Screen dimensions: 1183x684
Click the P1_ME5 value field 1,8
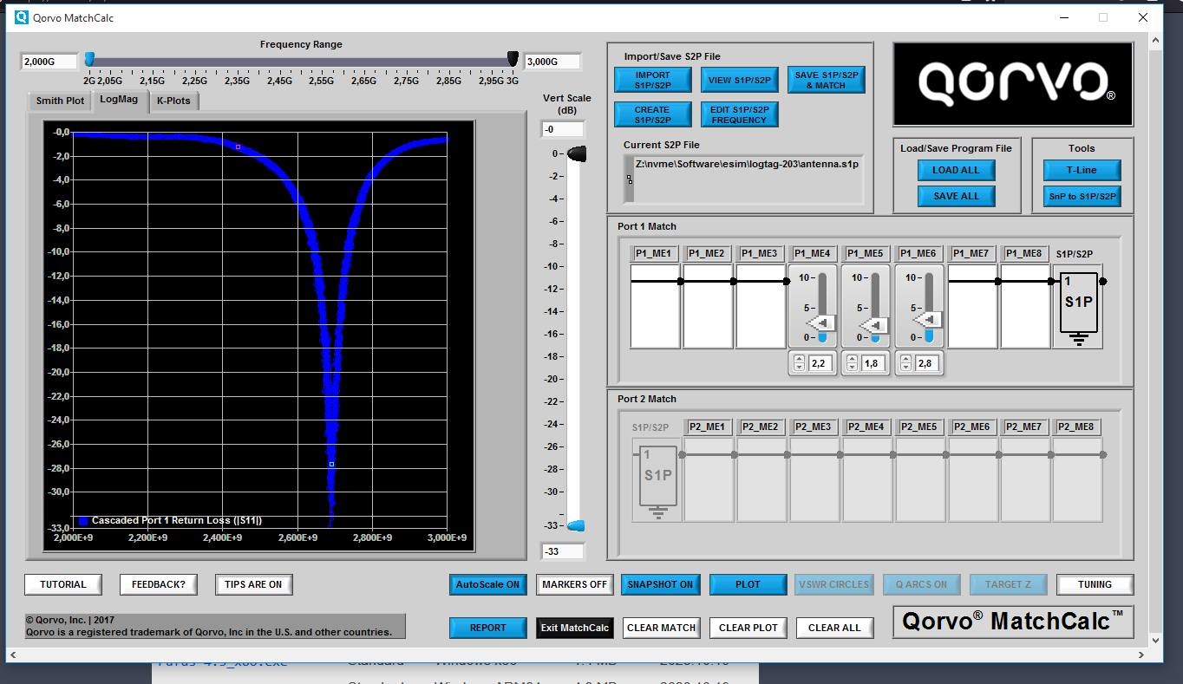(873, 363)
